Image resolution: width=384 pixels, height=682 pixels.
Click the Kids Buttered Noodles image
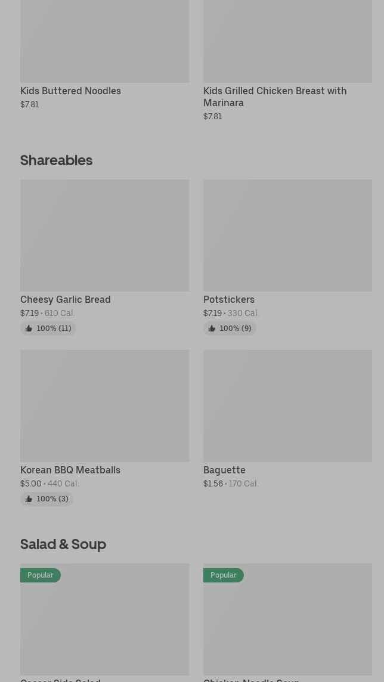coord(104,41)
